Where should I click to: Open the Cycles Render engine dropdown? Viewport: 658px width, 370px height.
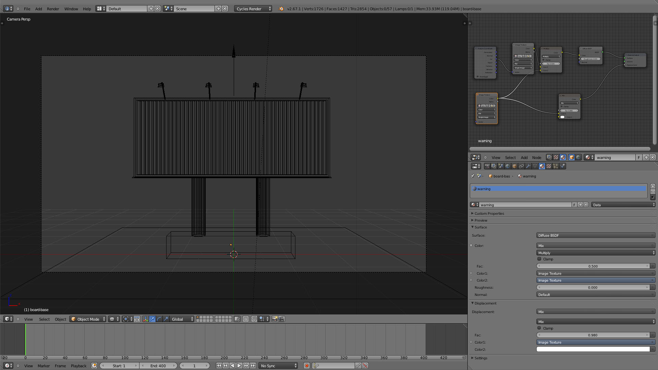[253, 9]
